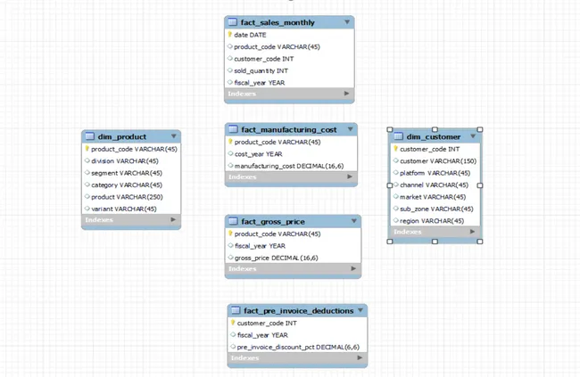Expand Indexes section of dim_customer table
The width and height of the screenshot is (580, 377).
tap(473, 232)
